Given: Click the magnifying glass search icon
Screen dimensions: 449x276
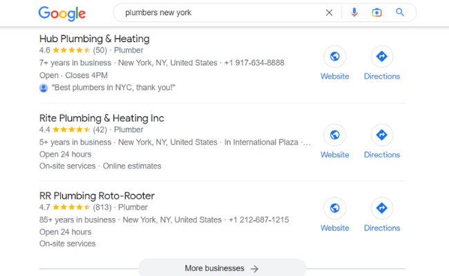Looking at the screenshot, I should click(400, 12).
